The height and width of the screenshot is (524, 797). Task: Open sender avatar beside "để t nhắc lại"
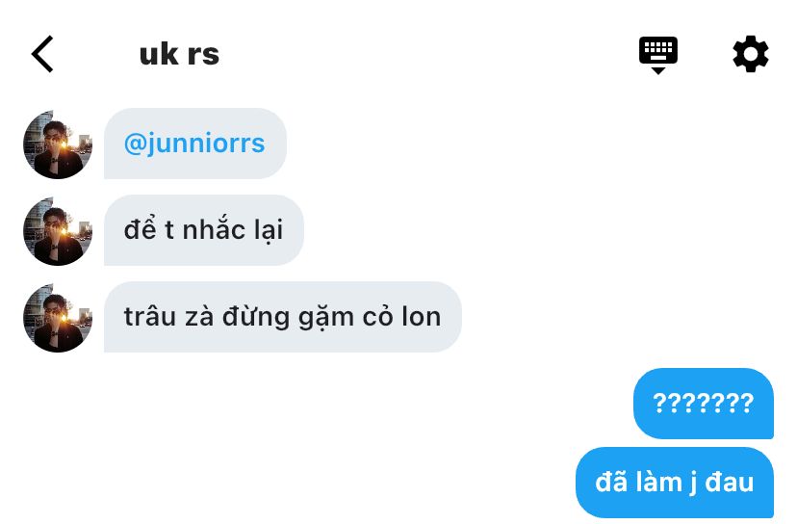(58, 231)
